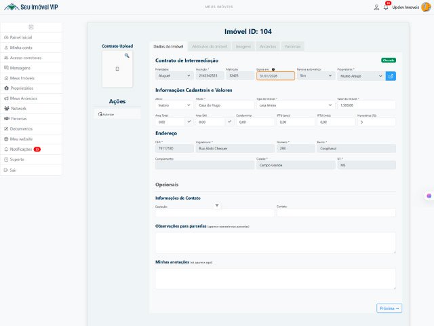Screen dimensions: 434x326
Task: Click the Updev Imoveis account avatar
Action: 425,7
